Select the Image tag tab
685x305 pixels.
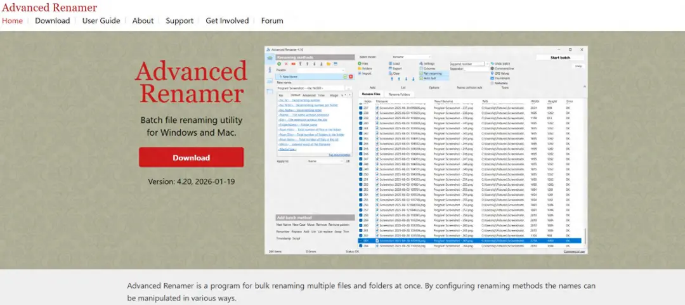coord(334,95)
